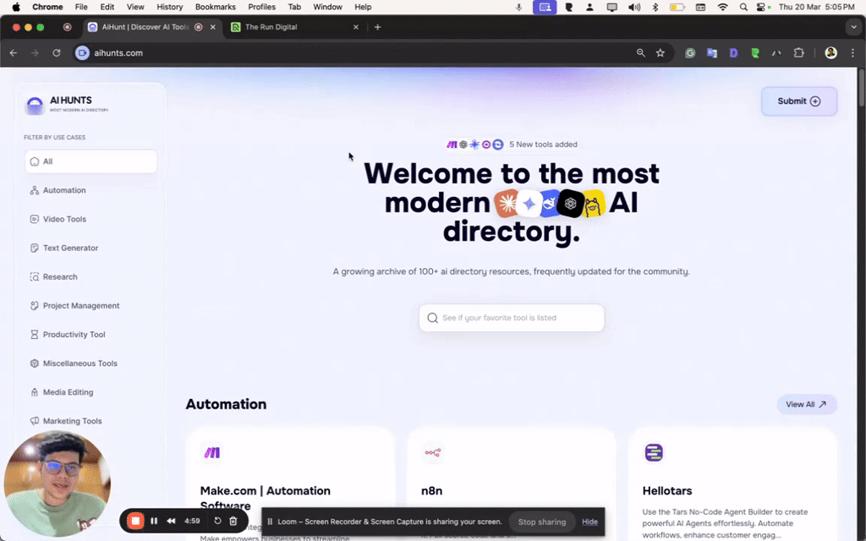The image size is (866, 541).
Task: Open the Wi-Fi status menu
Action: coord(722,7)
